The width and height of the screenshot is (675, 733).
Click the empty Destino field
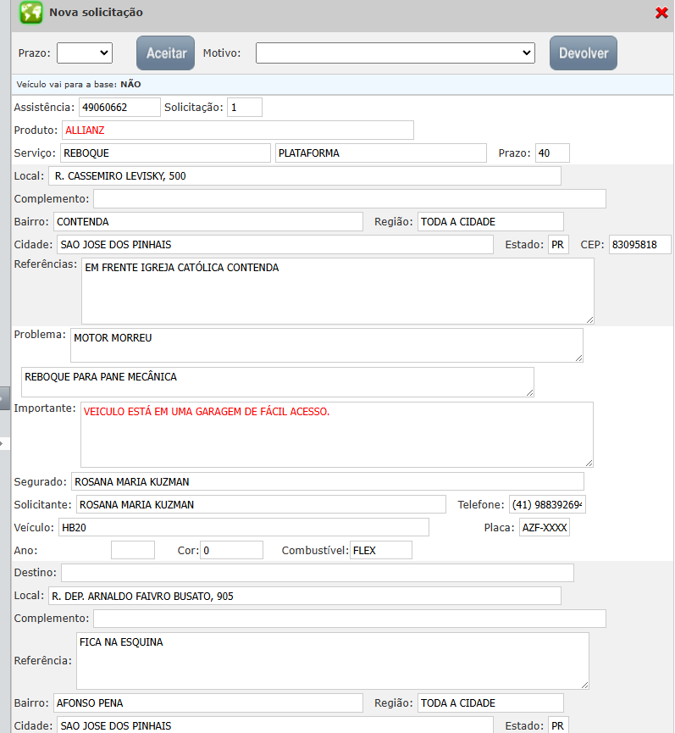click(x=317, y=573)
